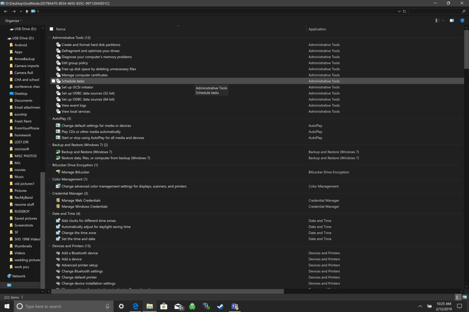Click the search box in the top right
The height and width of the screenshot is (312, 469).
[x=436, y=11]
